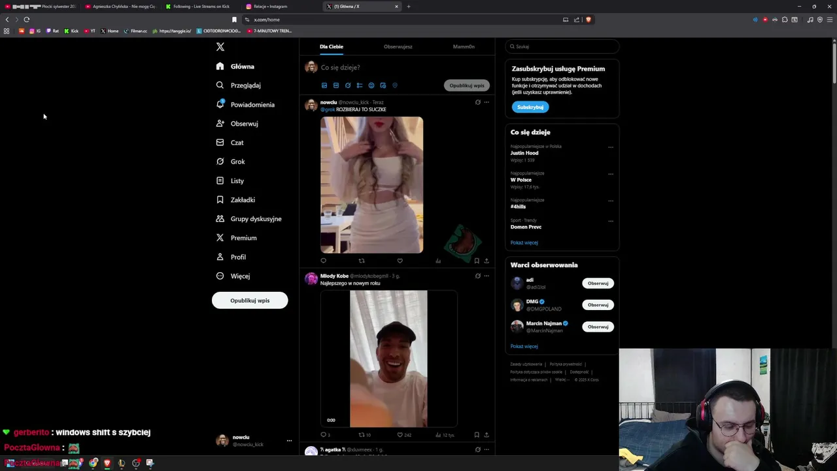
Task: Add a poll with the poll icon
Action: [360, 86]
